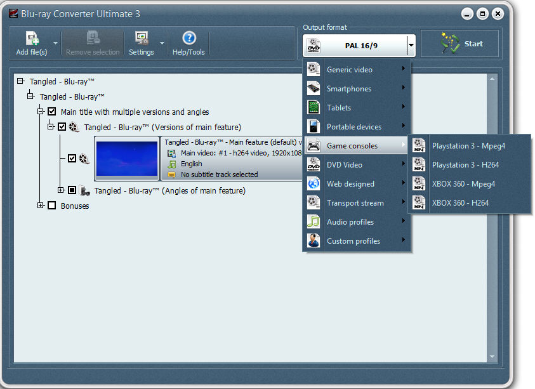535x389 pixels.
Task: Expand the Bonuses tree node
Action: (x=41, y=205)
